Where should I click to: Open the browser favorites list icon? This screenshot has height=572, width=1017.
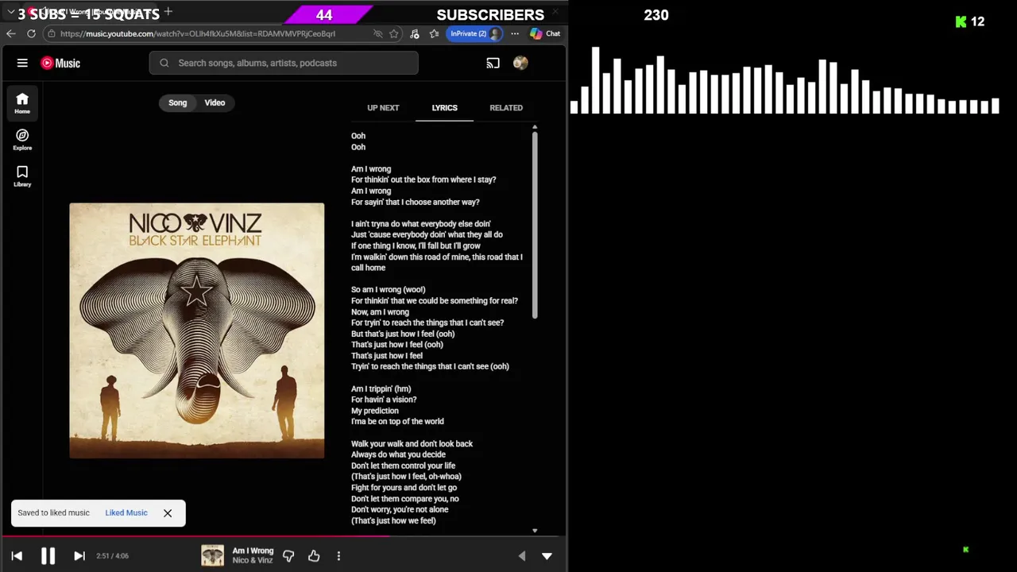pos(434,33)
